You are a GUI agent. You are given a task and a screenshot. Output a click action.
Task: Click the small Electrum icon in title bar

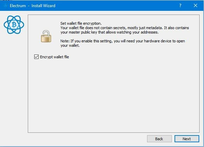5,6
